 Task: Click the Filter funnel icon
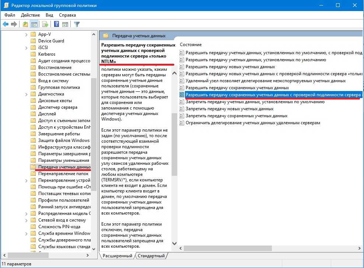(77, 24)
